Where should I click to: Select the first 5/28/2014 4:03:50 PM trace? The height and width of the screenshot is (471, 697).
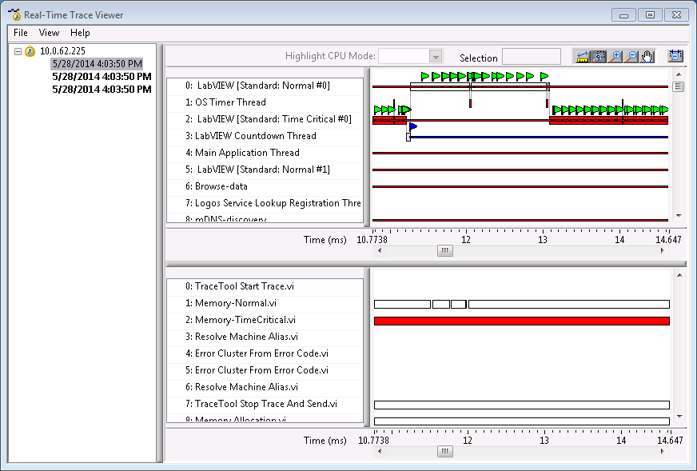pos(97,63)
